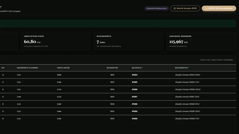
Task: Click booking text 'Shopify-Umsatz #1085 (7%)'
Action: tap(187, 82)
